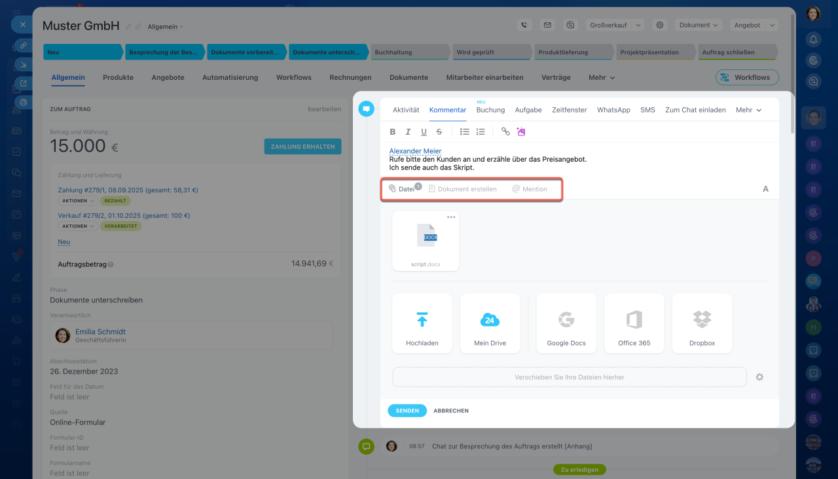This screenshot has width=838, height=479.
Task: Open the three-dot menu on script.docx
Action: click(451, 217)
